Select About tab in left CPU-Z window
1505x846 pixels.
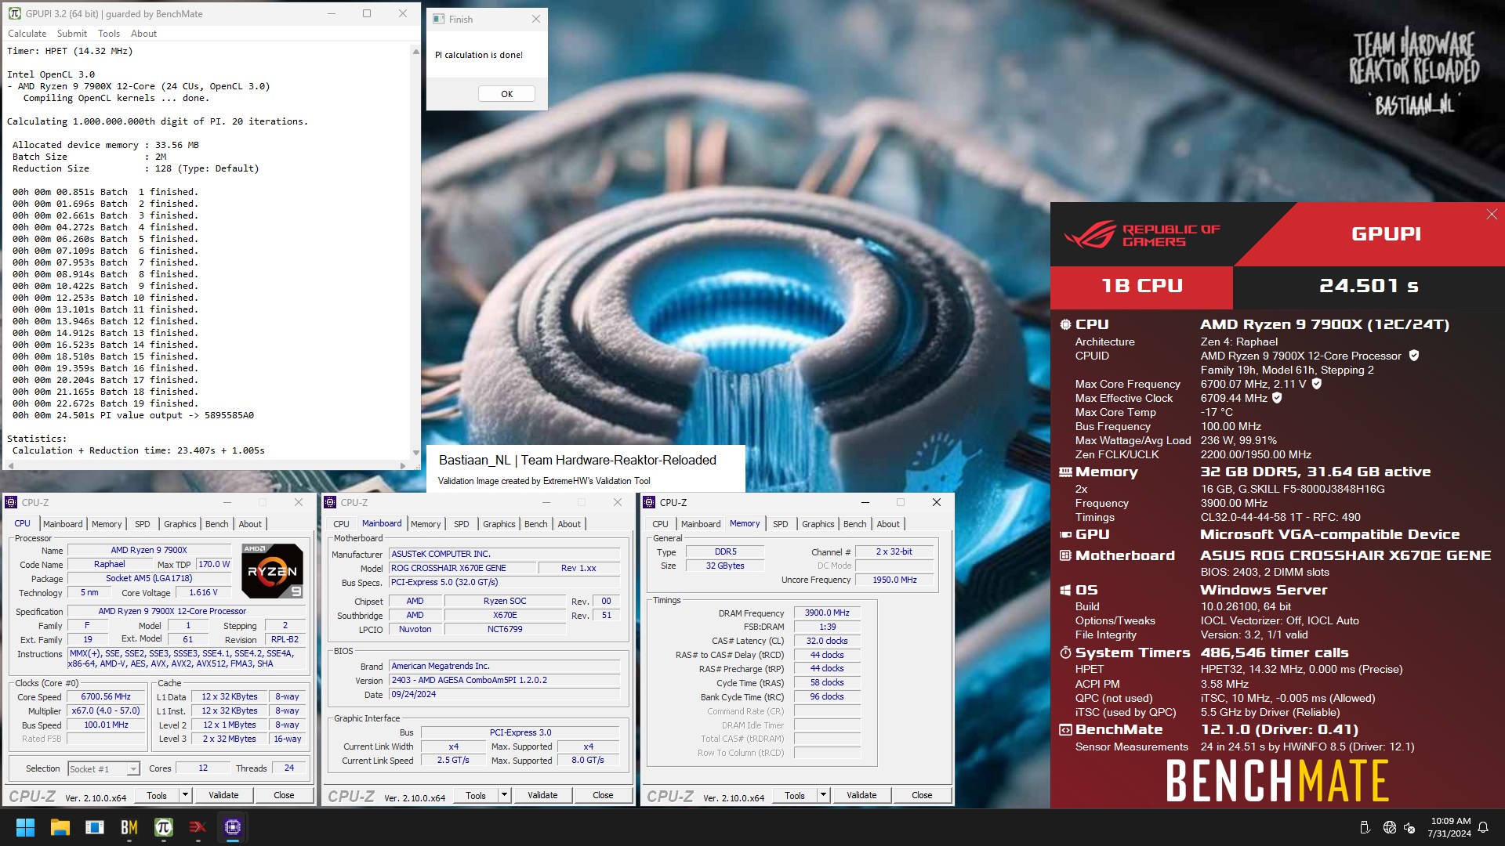coord(250,524)
